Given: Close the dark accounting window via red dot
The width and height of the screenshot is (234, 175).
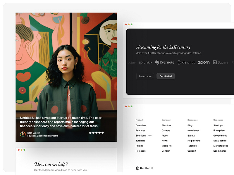Looking at the screenshot, I should click(x=126, y=24).
